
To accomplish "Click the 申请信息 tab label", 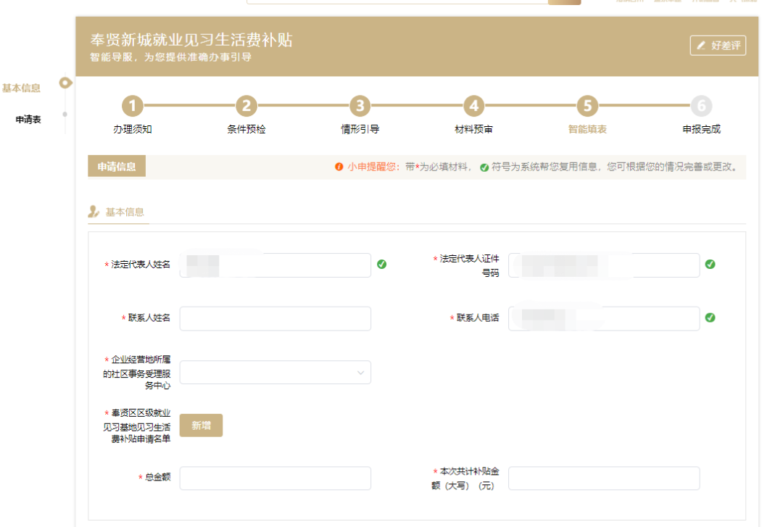I will 116,166.
